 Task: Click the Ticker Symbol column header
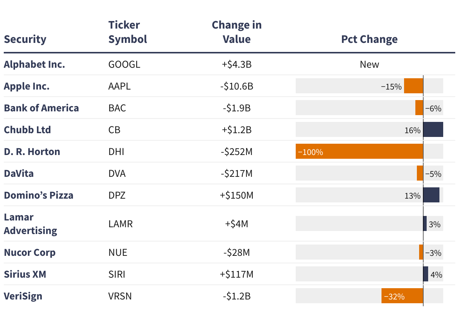(128, 32)
